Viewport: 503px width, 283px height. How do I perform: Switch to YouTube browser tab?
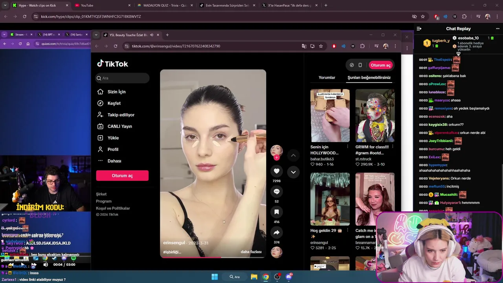[x=102, y=6]
